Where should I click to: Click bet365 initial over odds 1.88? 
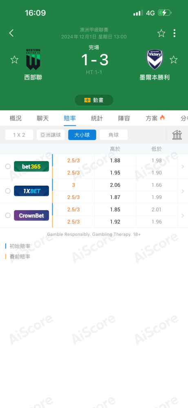pyautogui.click(x=115, y=160)
